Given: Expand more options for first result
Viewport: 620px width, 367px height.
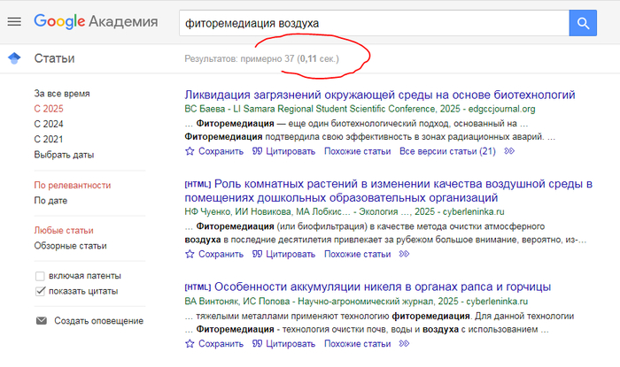Looking at the screenshot, I should [x=509, y=151].
